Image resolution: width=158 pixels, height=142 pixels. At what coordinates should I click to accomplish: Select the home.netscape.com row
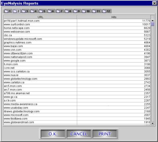click(x=77, y=28)
